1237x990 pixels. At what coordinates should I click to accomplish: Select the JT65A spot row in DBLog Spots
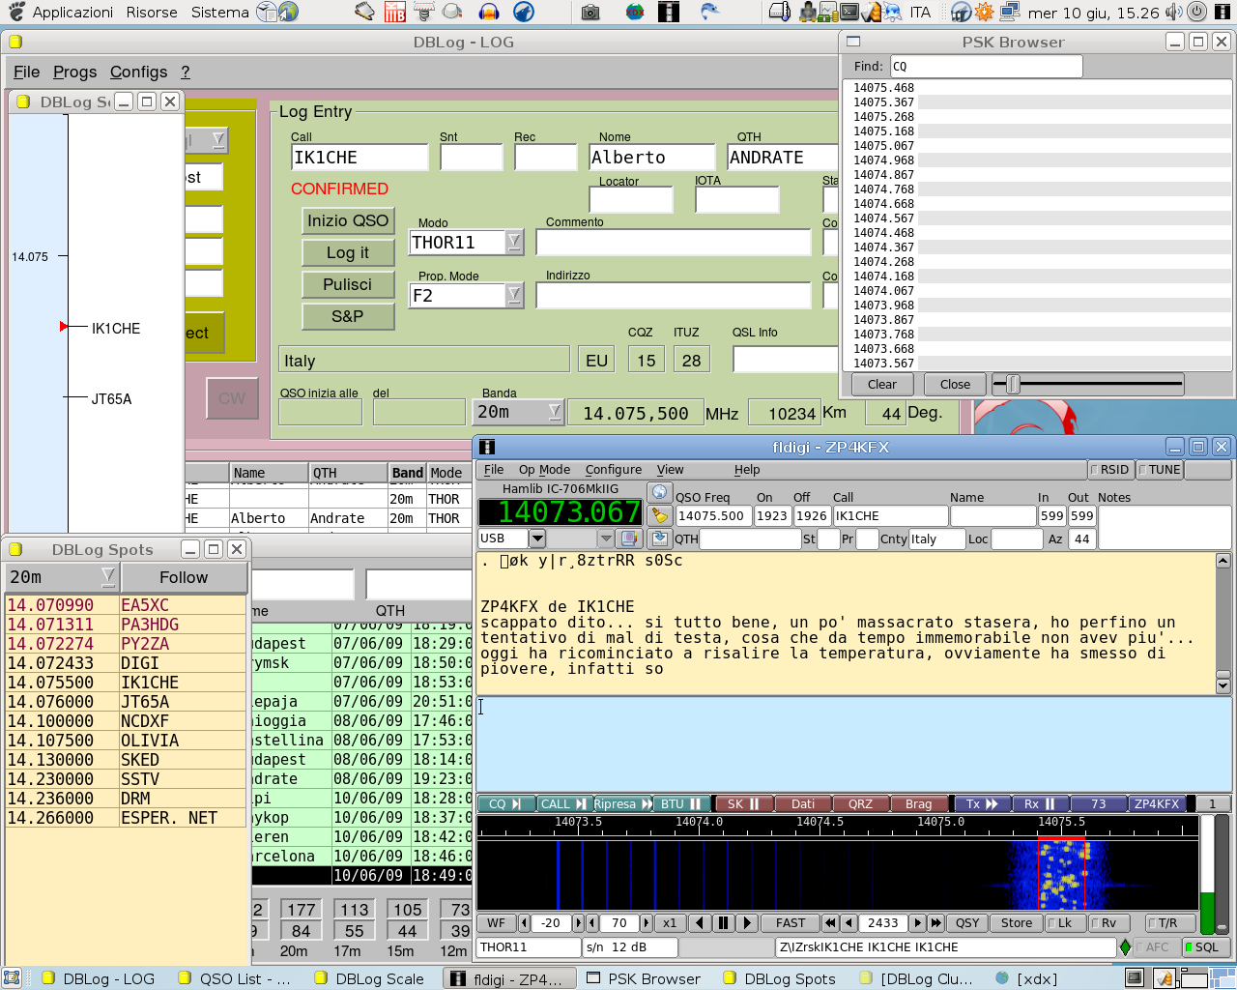click(126, 702)
